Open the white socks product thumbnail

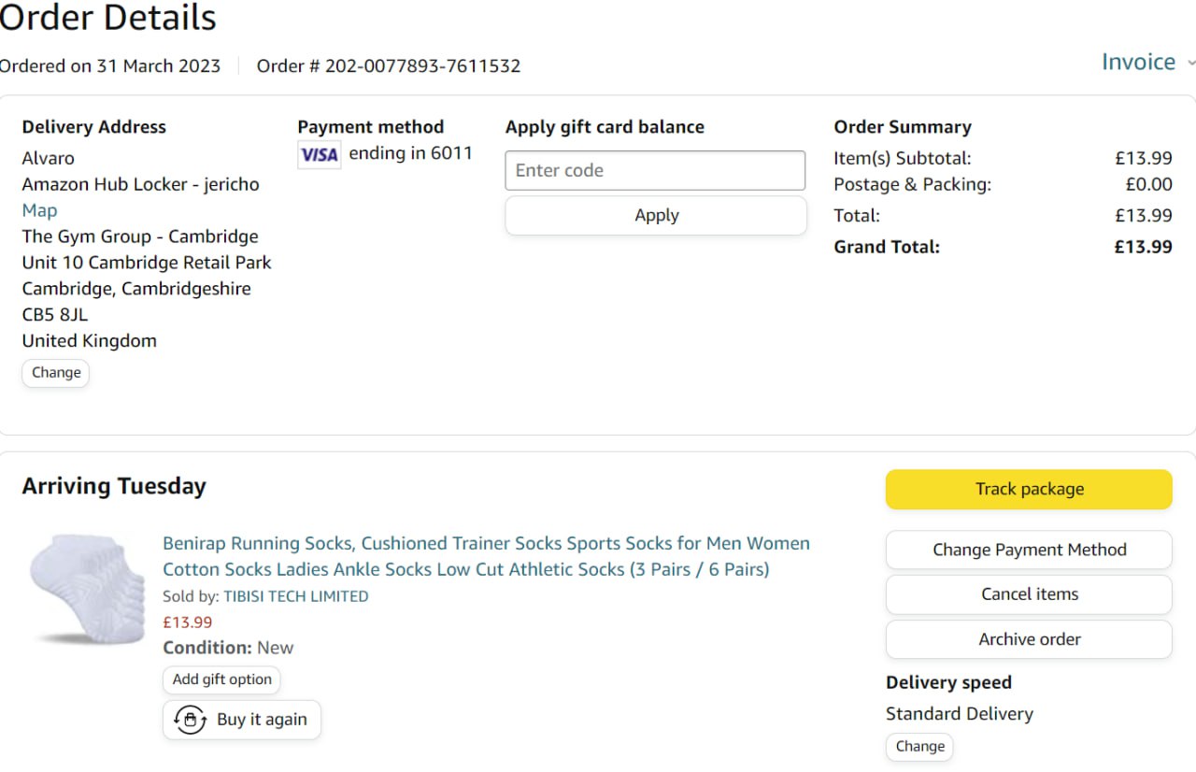tap(86, 589)
